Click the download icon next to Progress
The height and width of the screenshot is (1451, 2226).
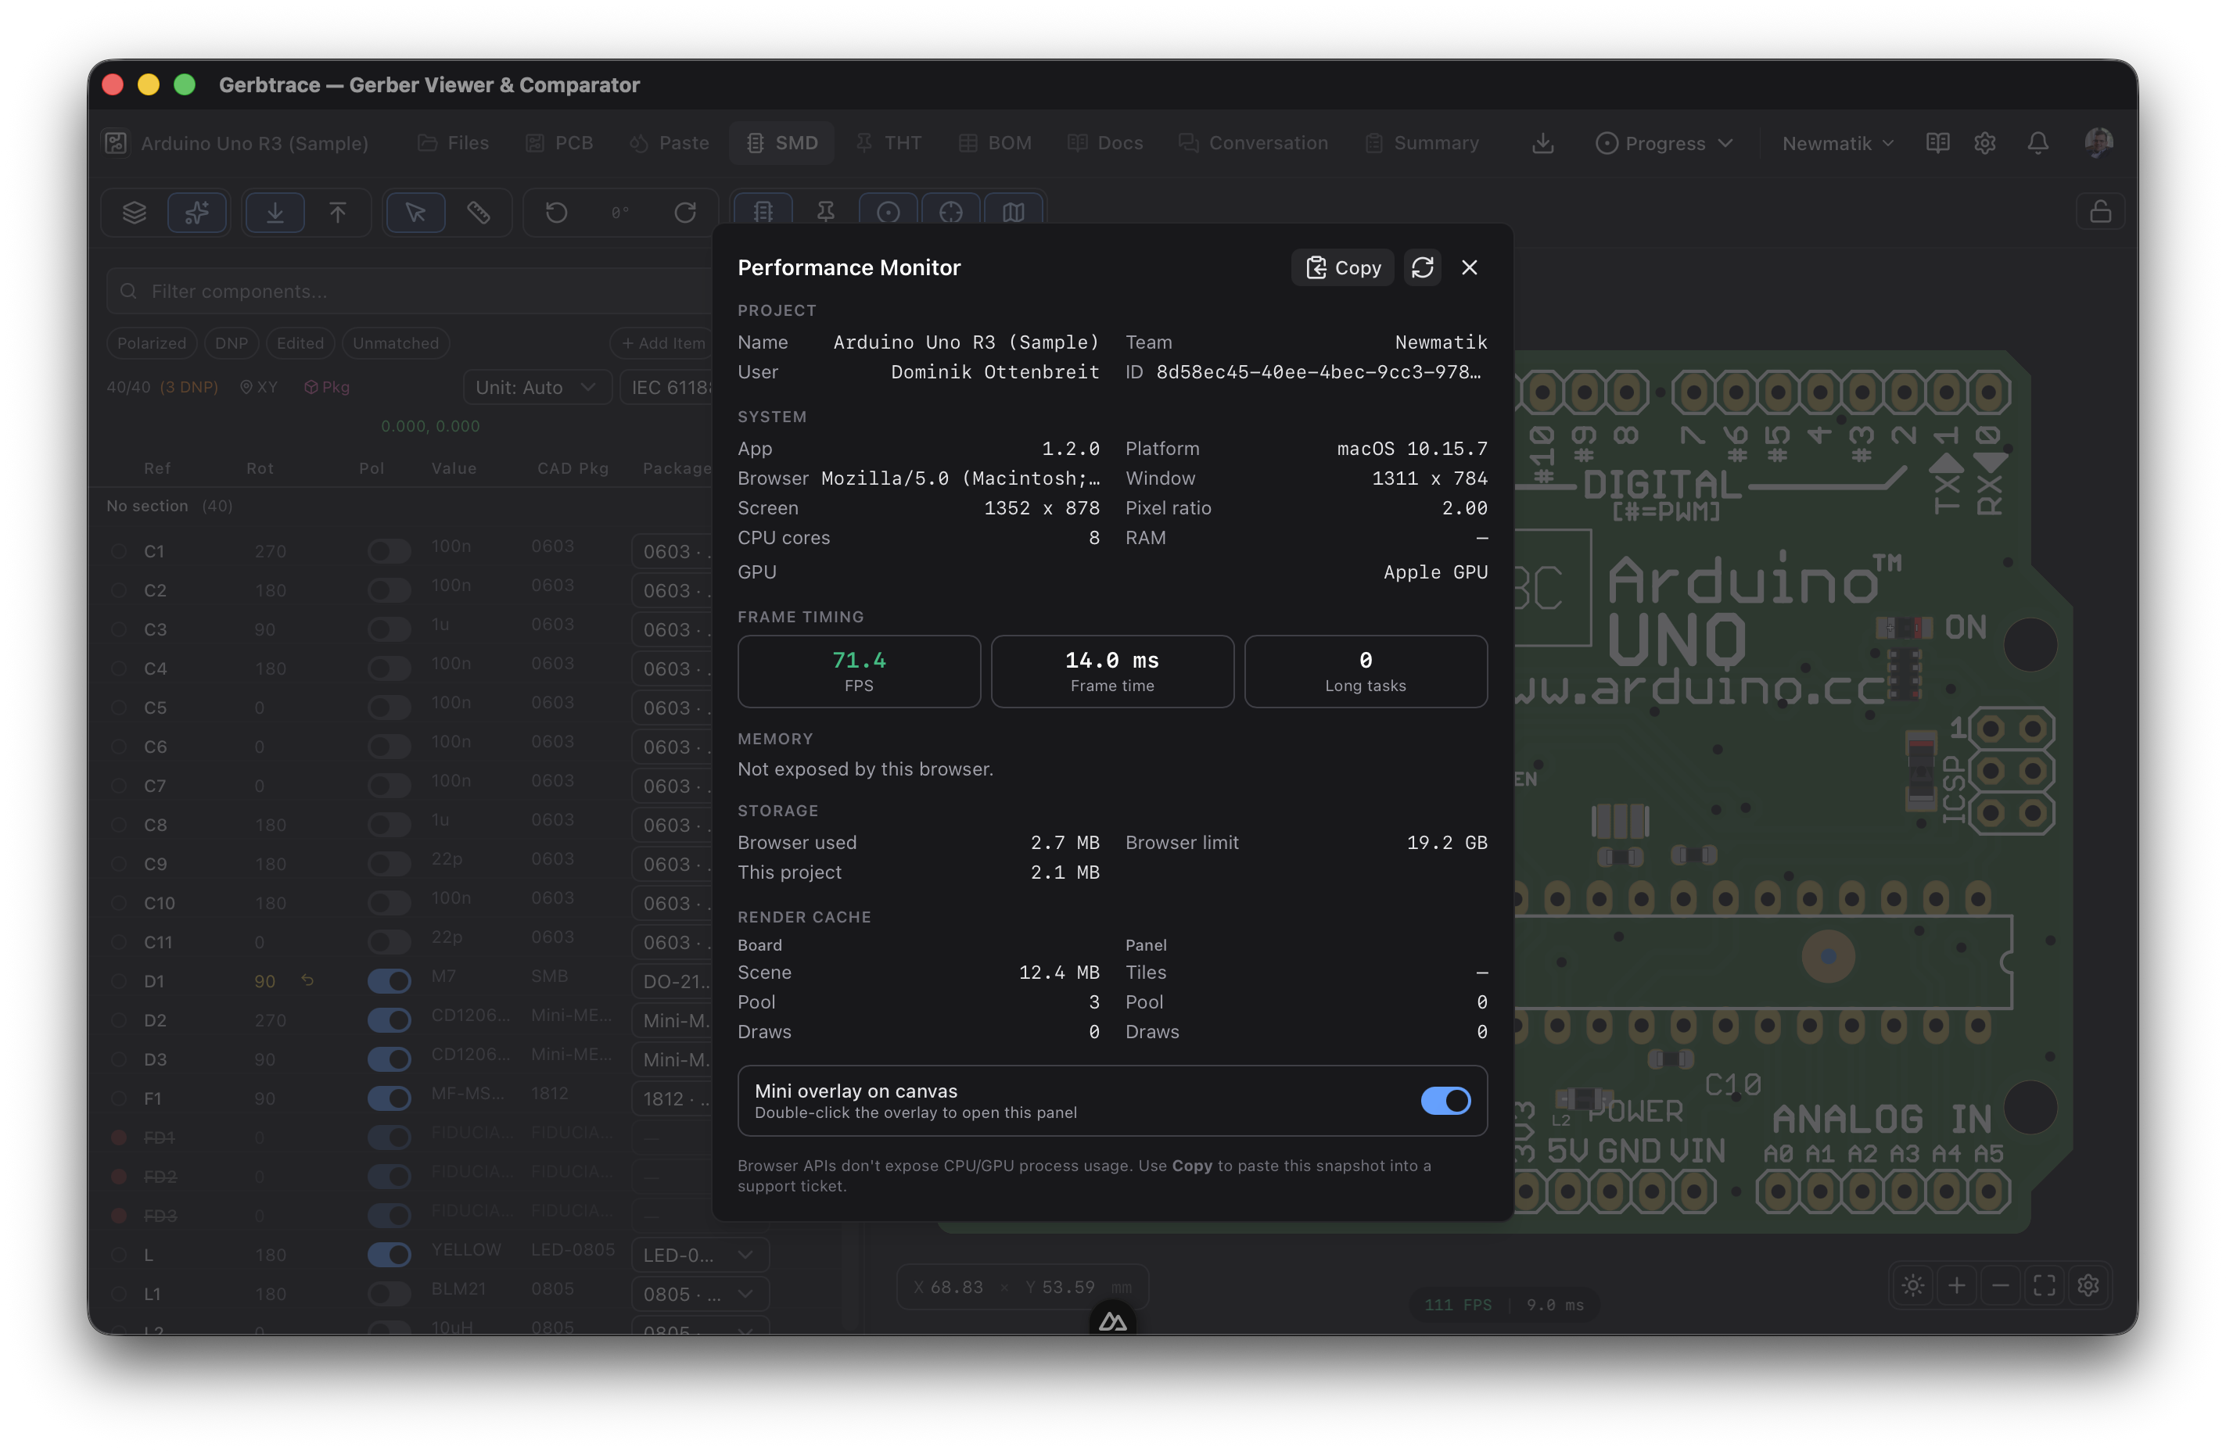[x=1543, y=143]
